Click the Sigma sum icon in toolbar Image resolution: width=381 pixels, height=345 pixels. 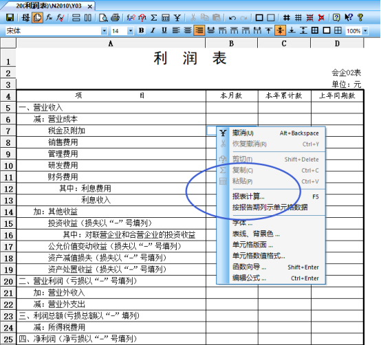click(153, 18)
